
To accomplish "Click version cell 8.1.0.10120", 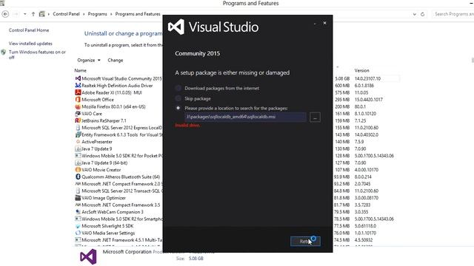I will (x=365, y=113).
